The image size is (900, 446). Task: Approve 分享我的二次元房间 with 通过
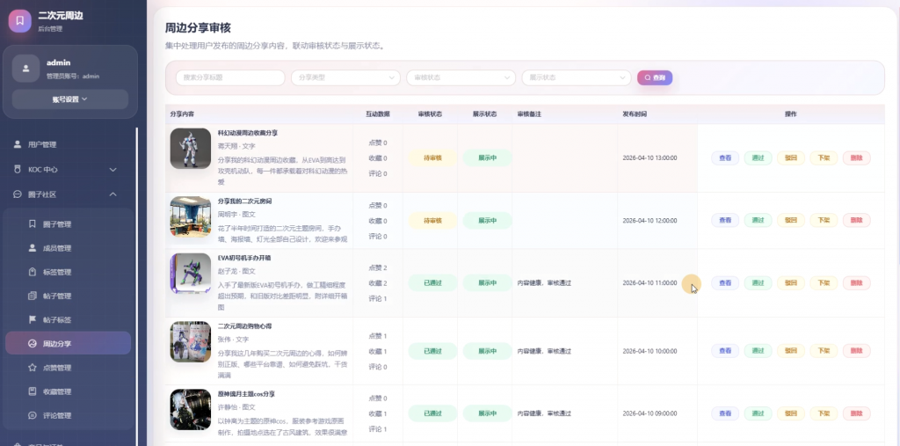click(x=758, y=220)
